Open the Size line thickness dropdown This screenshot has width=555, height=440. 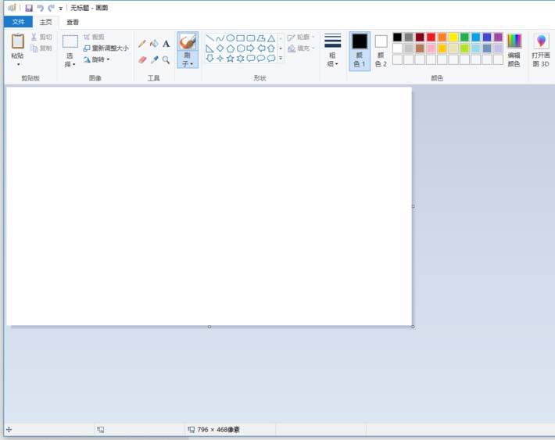click(332, 51)
